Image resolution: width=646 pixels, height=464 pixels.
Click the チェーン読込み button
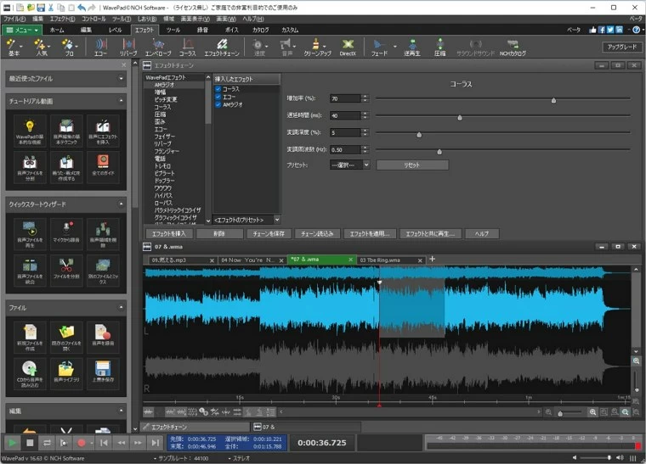tap(317, 234)
